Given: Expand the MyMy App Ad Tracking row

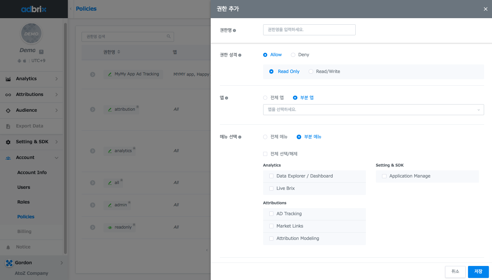Looking at the screenshot, I should [x=93, y=74].
